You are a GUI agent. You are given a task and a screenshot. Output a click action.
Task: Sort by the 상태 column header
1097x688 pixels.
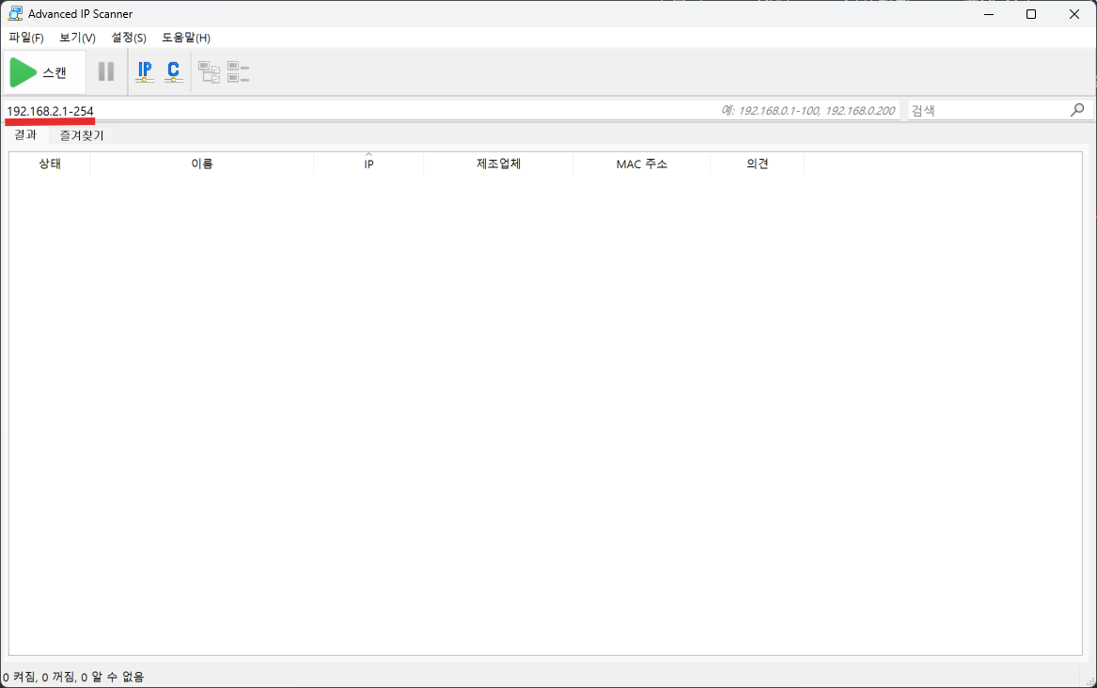click(50, 164)
